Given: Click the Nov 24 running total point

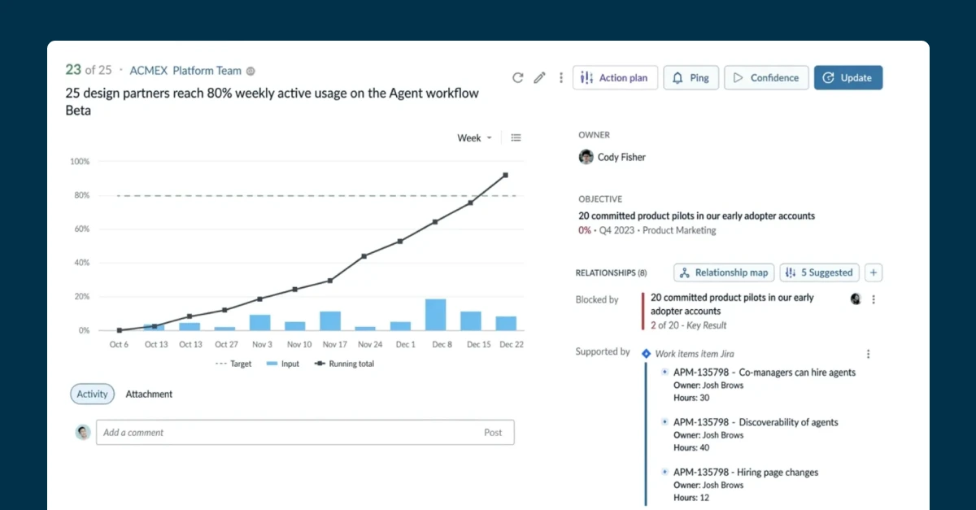Looking at the screenshot, I should pyautogui.click(x=364, y=256).
